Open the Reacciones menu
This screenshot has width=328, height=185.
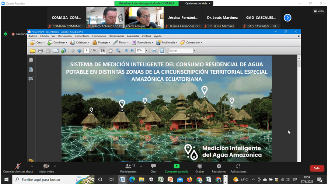[219, 167]
